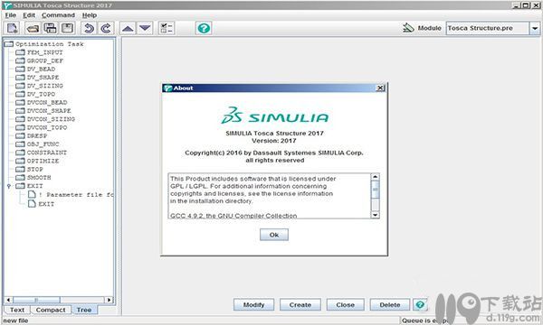The image size is (543, 325).
Task: Click the Create button
Action: coord(300,304)
